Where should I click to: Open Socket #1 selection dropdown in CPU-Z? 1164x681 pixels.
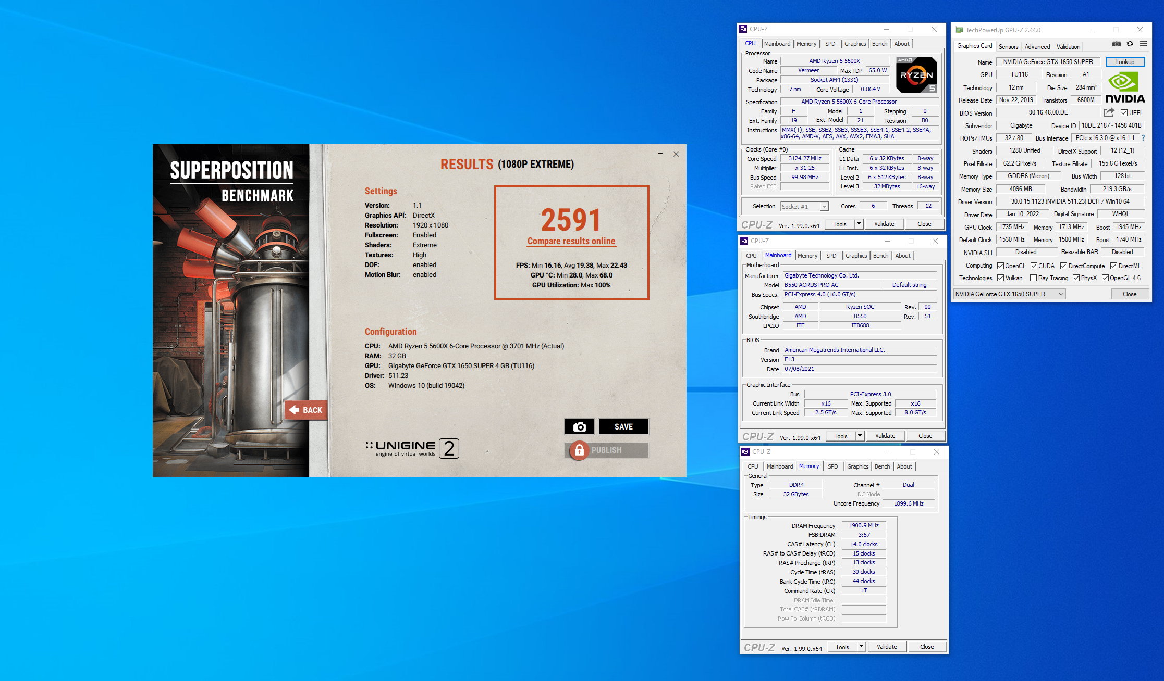tap(805, 207)
